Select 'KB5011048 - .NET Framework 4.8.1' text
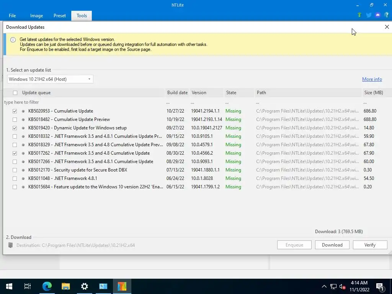 [x=62, y=178]
